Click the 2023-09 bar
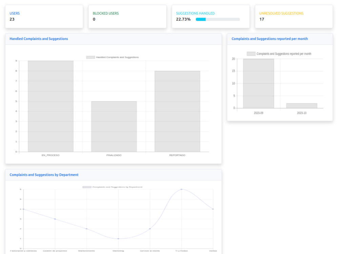This screenshot has height=254, width=339. [x=258, y=83]
